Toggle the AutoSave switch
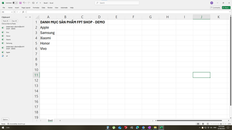This screenshot has width=232, height=130. (15, 3)
